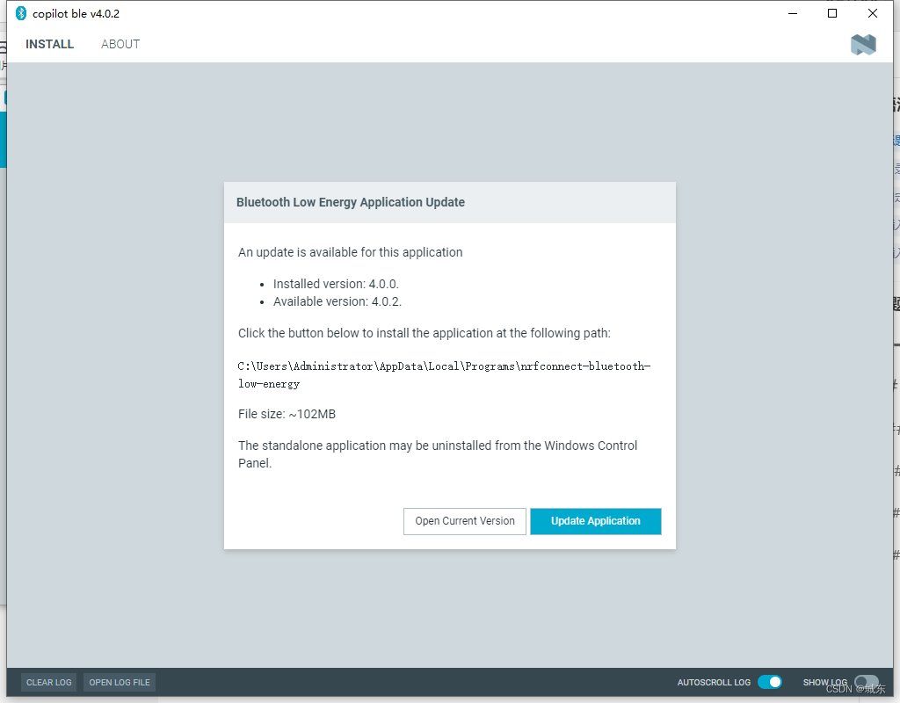Close the copilot ble window
The height and width of the screenshot is (703, 900).
pyautogui.click(x=873, y=13)
